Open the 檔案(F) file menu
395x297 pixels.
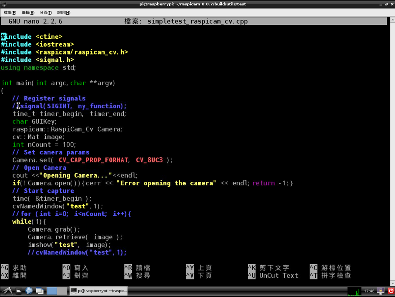tap(10, 12)
